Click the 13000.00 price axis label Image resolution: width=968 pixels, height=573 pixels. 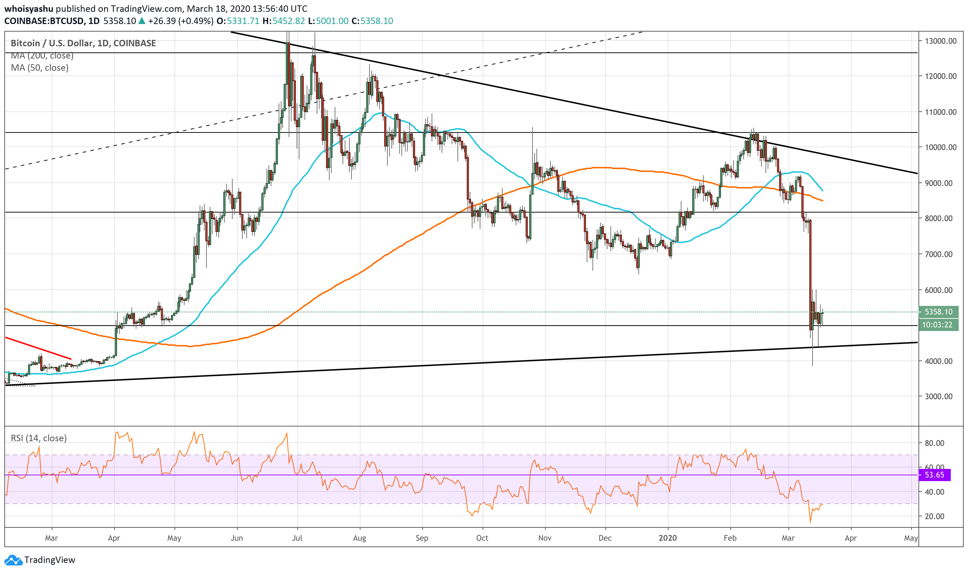[940, 41]
